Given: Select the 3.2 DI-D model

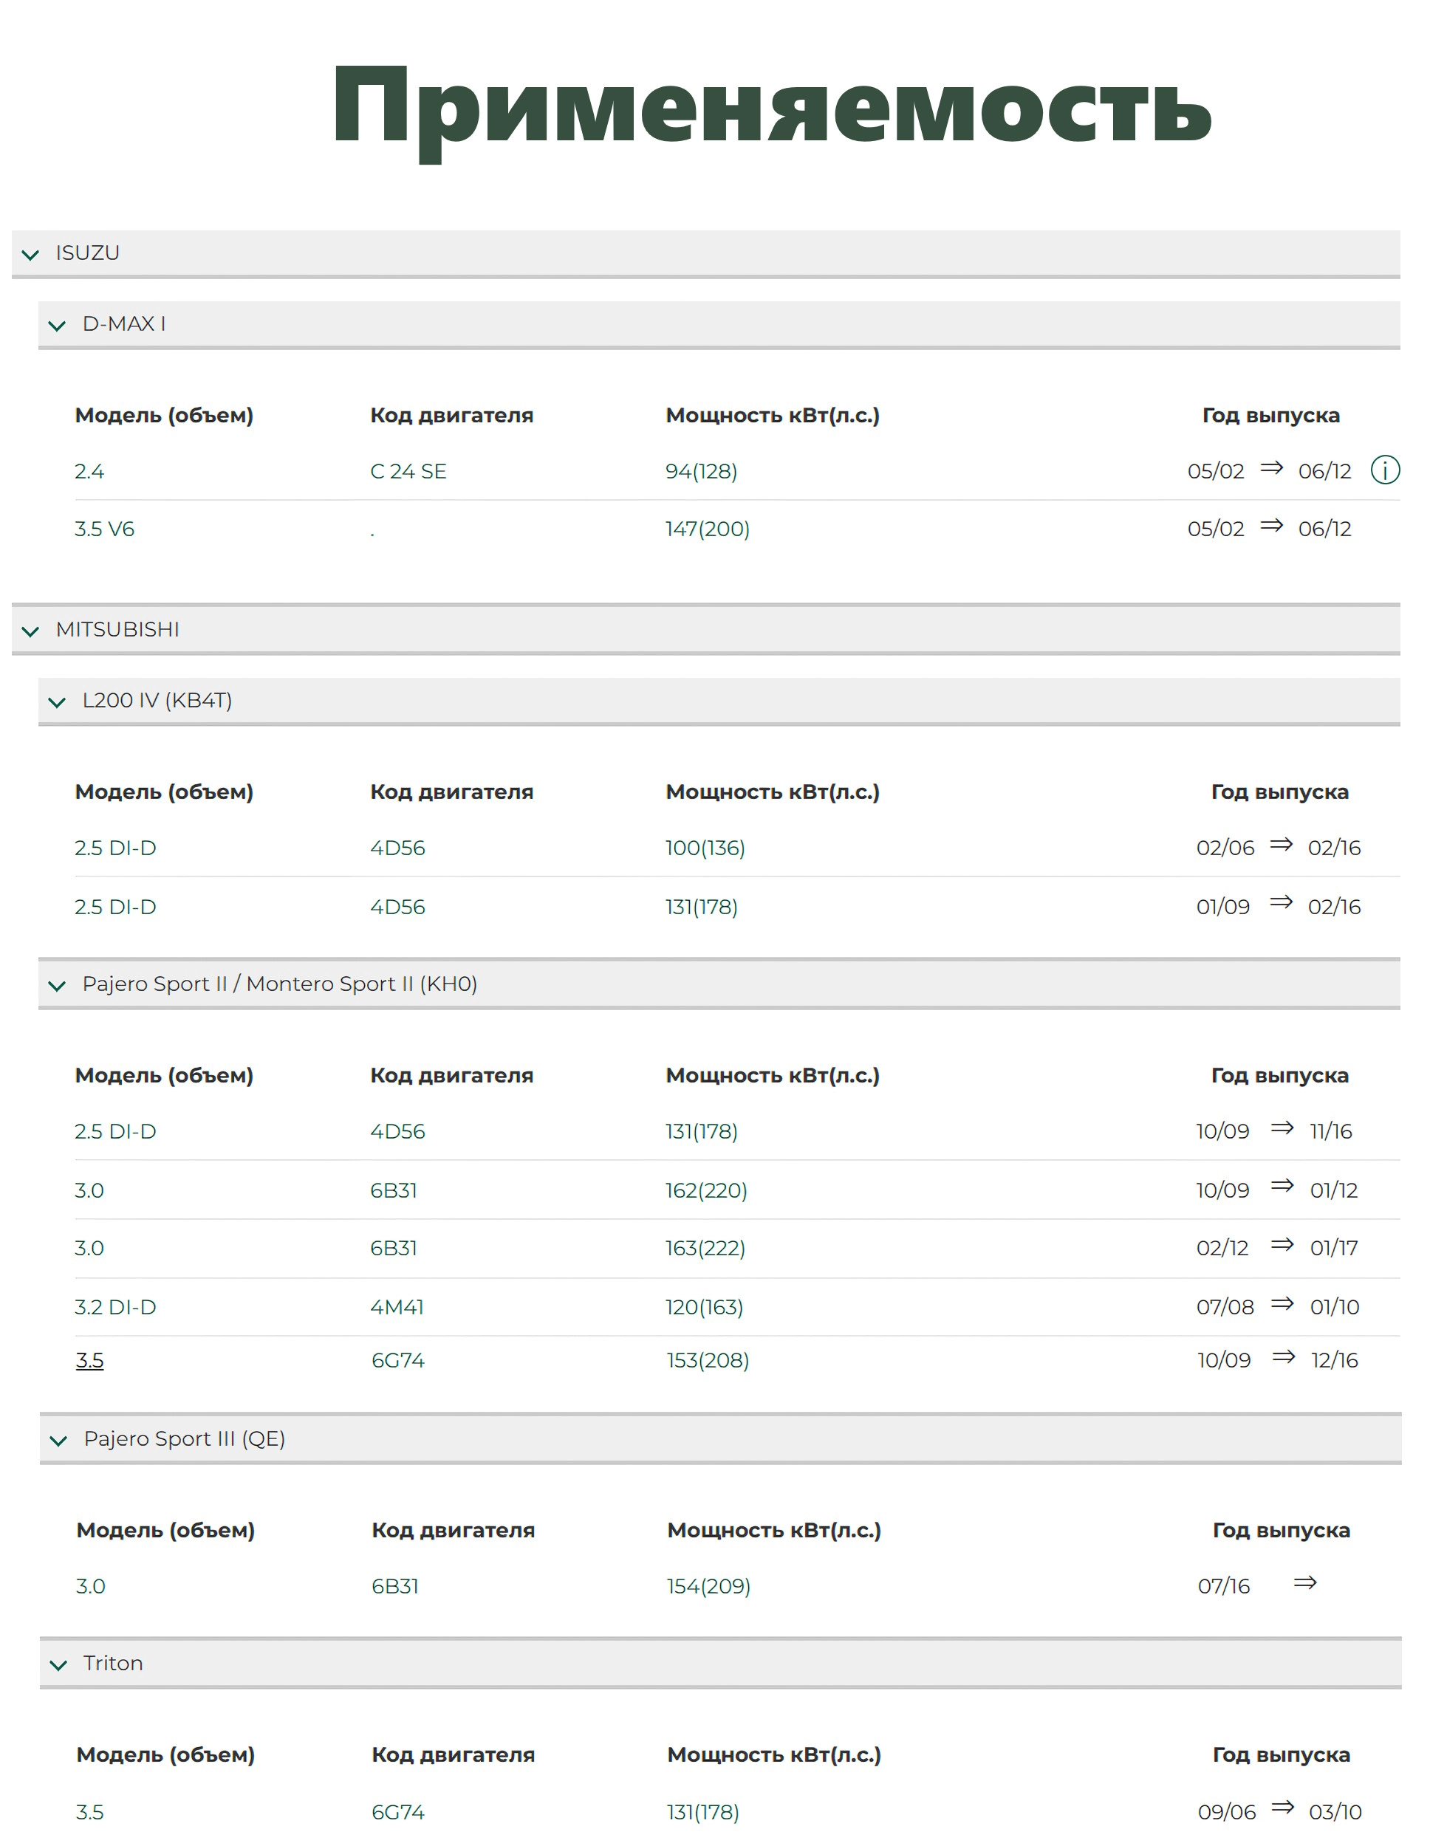Looking at the screenshot, I should tap(115, 1307).
